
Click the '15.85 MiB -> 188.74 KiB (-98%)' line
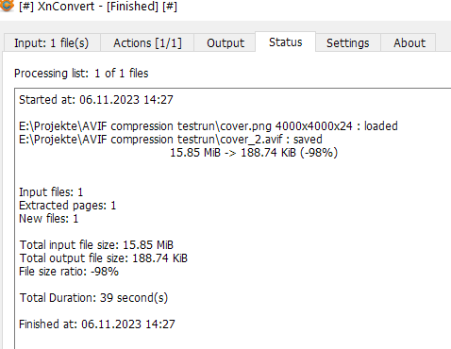pyautogui.click(x=254, y=153)
